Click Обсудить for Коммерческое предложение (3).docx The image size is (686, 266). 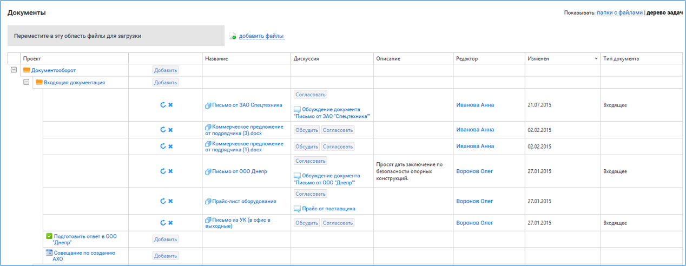point(307,130)
